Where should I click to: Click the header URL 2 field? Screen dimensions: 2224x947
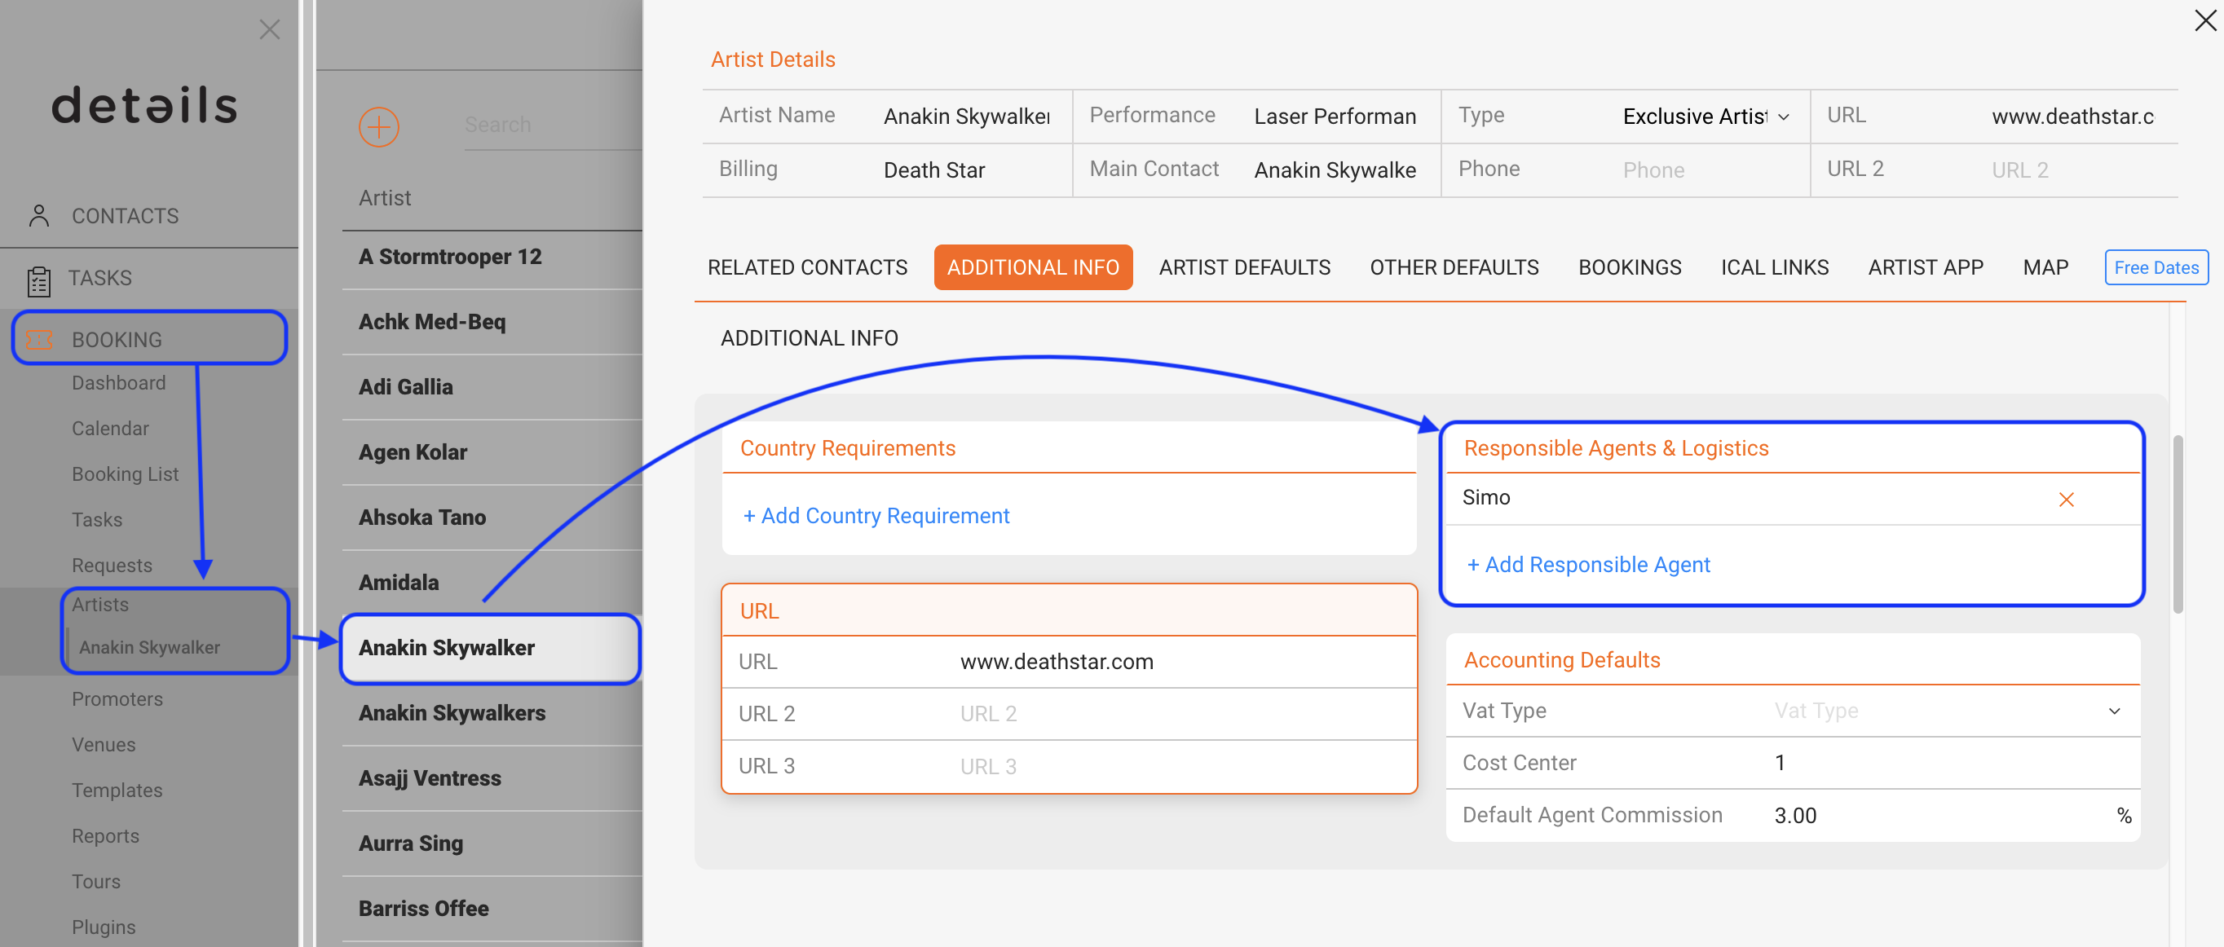click(x=2076, y=171)
